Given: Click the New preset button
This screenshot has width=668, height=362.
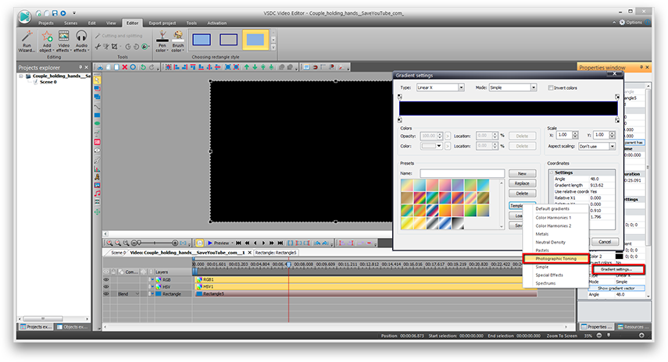Looking at the screenshot, I should click(x=522, y=173).
